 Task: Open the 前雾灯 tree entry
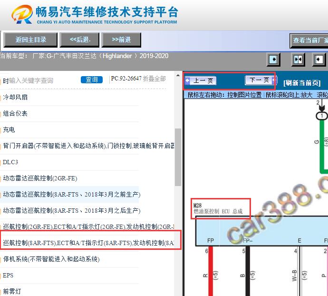12,291
